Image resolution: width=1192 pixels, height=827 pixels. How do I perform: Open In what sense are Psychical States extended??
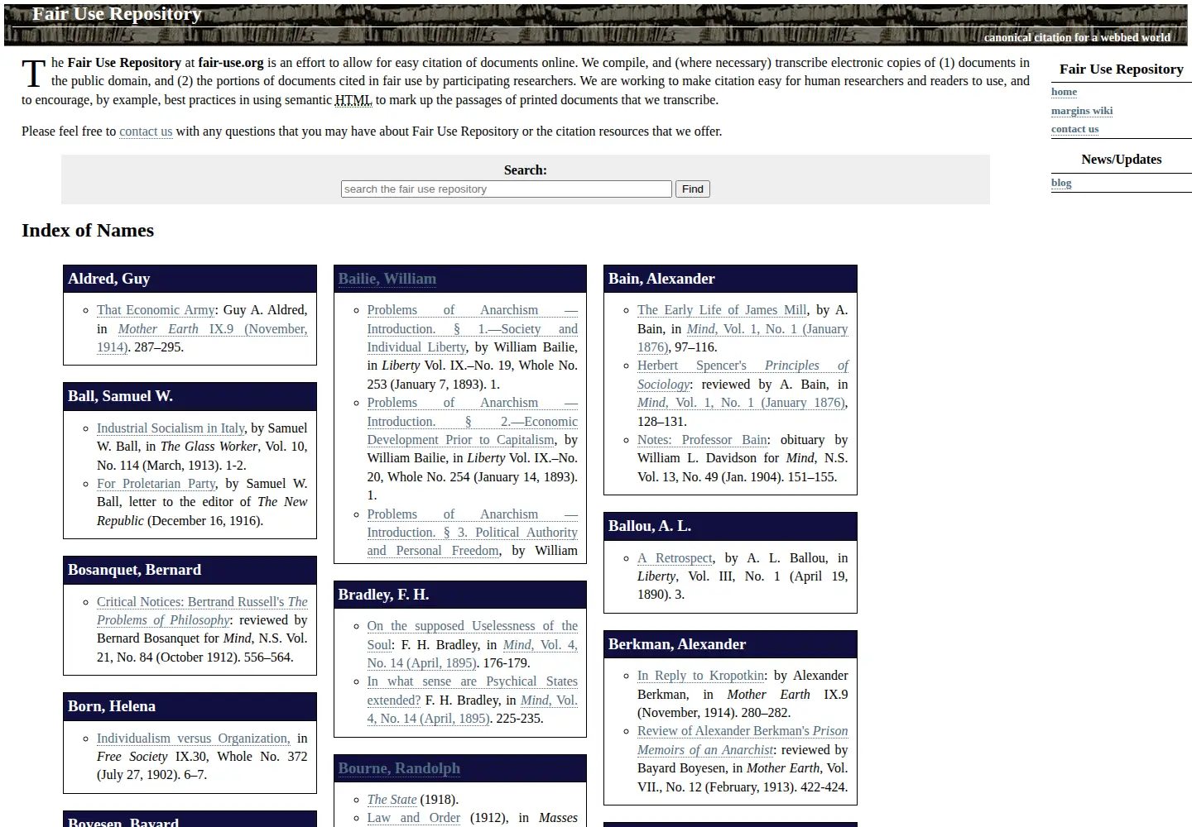[x=473, y=691]
